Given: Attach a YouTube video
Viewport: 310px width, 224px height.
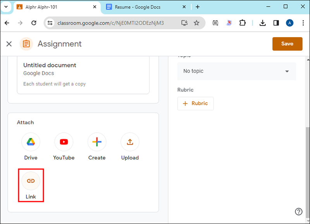Looking at the screenshot, I should coord(64,142).
